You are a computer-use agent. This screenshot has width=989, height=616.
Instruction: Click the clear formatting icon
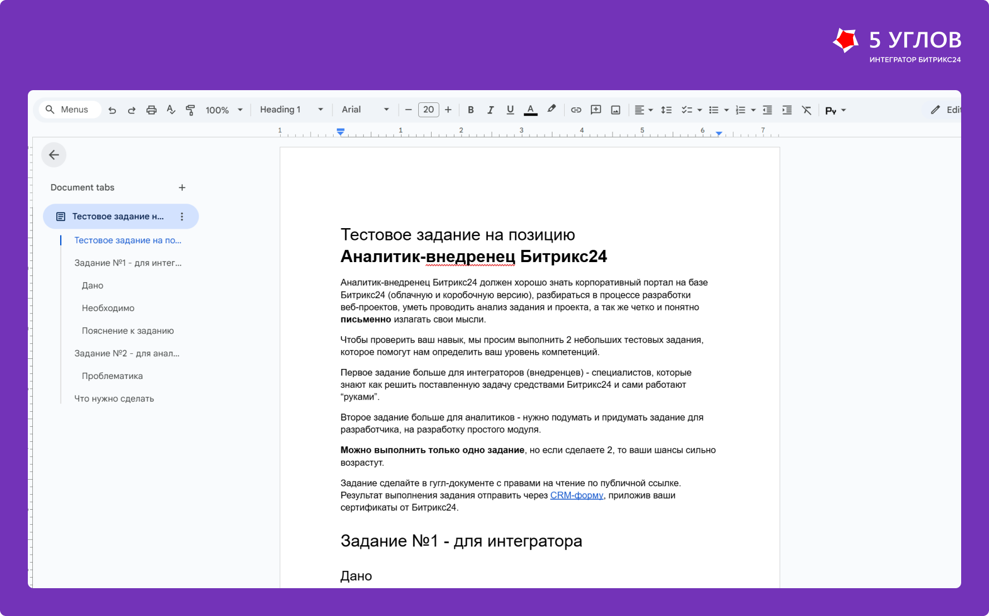pyautogui.click(x=806, y=110)
